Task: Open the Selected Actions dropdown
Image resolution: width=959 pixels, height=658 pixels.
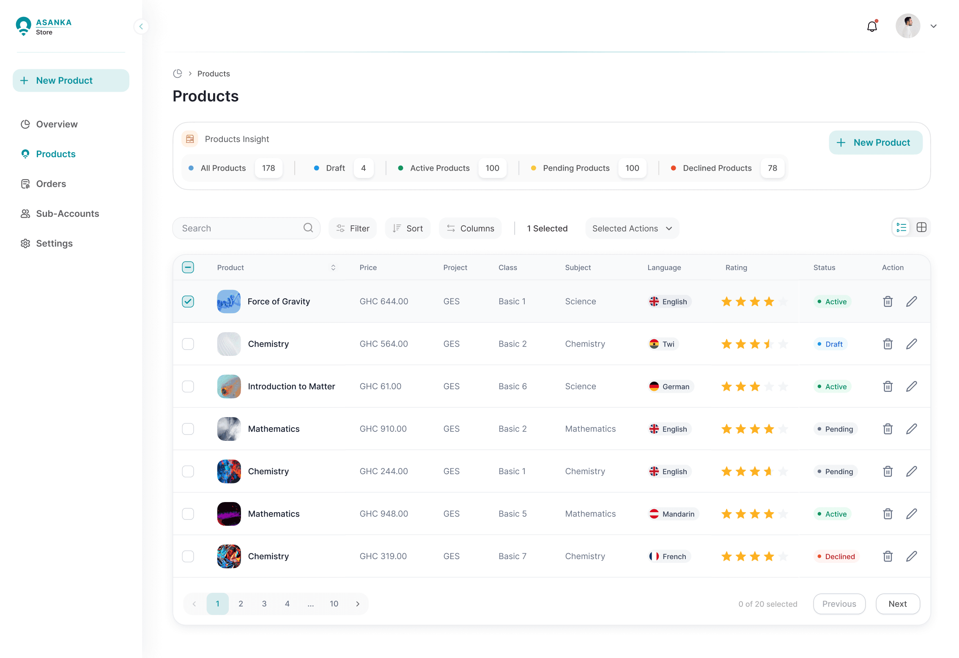Action: (x=632, y=228)
